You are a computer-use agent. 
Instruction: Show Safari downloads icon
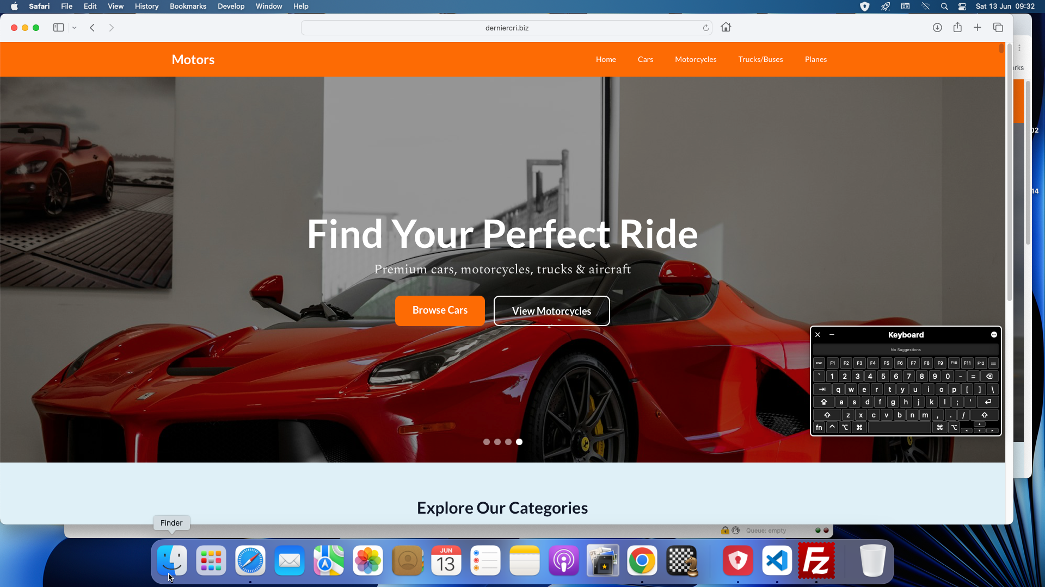tap(937, 28)
